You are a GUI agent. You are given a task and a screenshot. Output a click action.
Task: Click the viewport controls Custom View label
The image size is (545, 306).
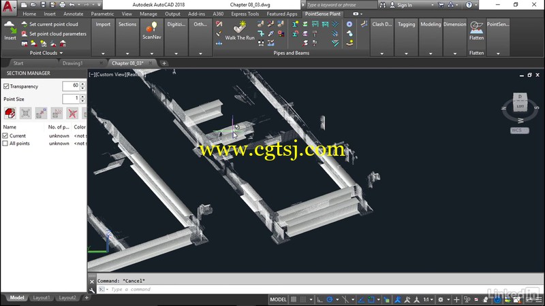pos(110,74)
